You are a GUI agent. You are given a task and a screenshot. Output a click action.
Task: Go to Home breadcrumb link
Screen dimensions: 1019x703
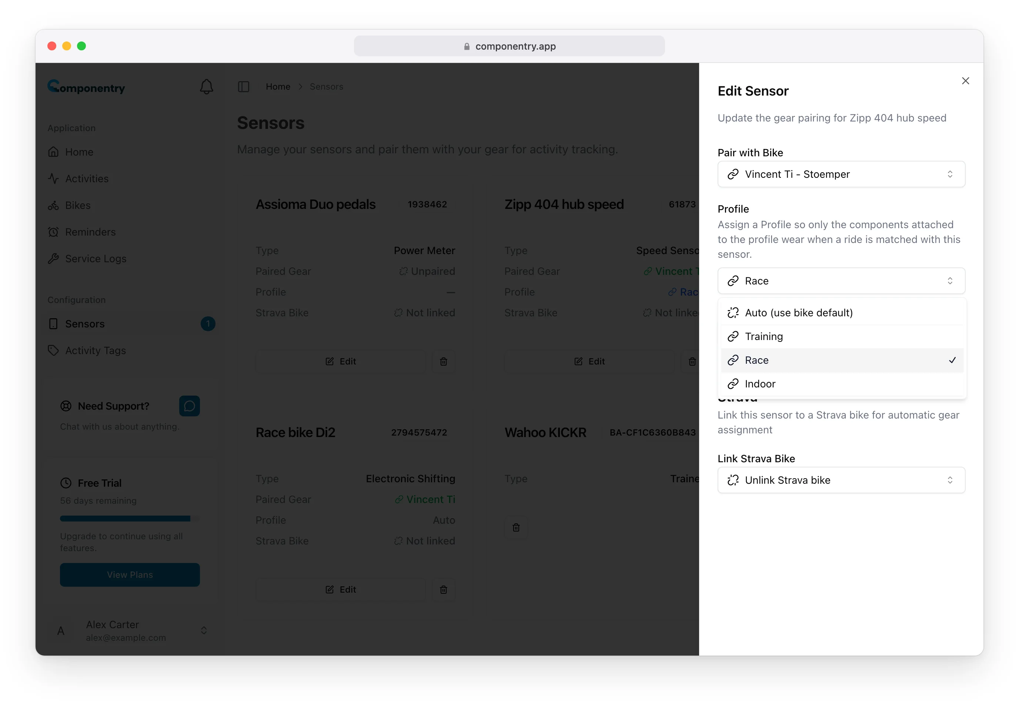tap(278, 87)
